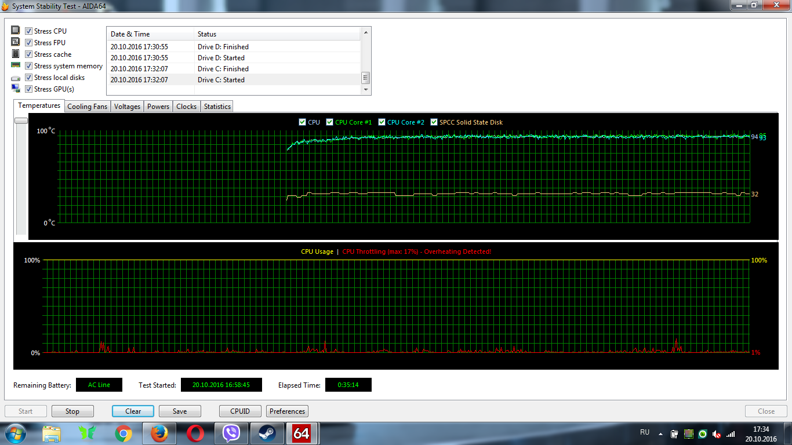Click the AIDA64 flame icon in title bar
This screenshot has height=445, width=792.
pos(6,6)
